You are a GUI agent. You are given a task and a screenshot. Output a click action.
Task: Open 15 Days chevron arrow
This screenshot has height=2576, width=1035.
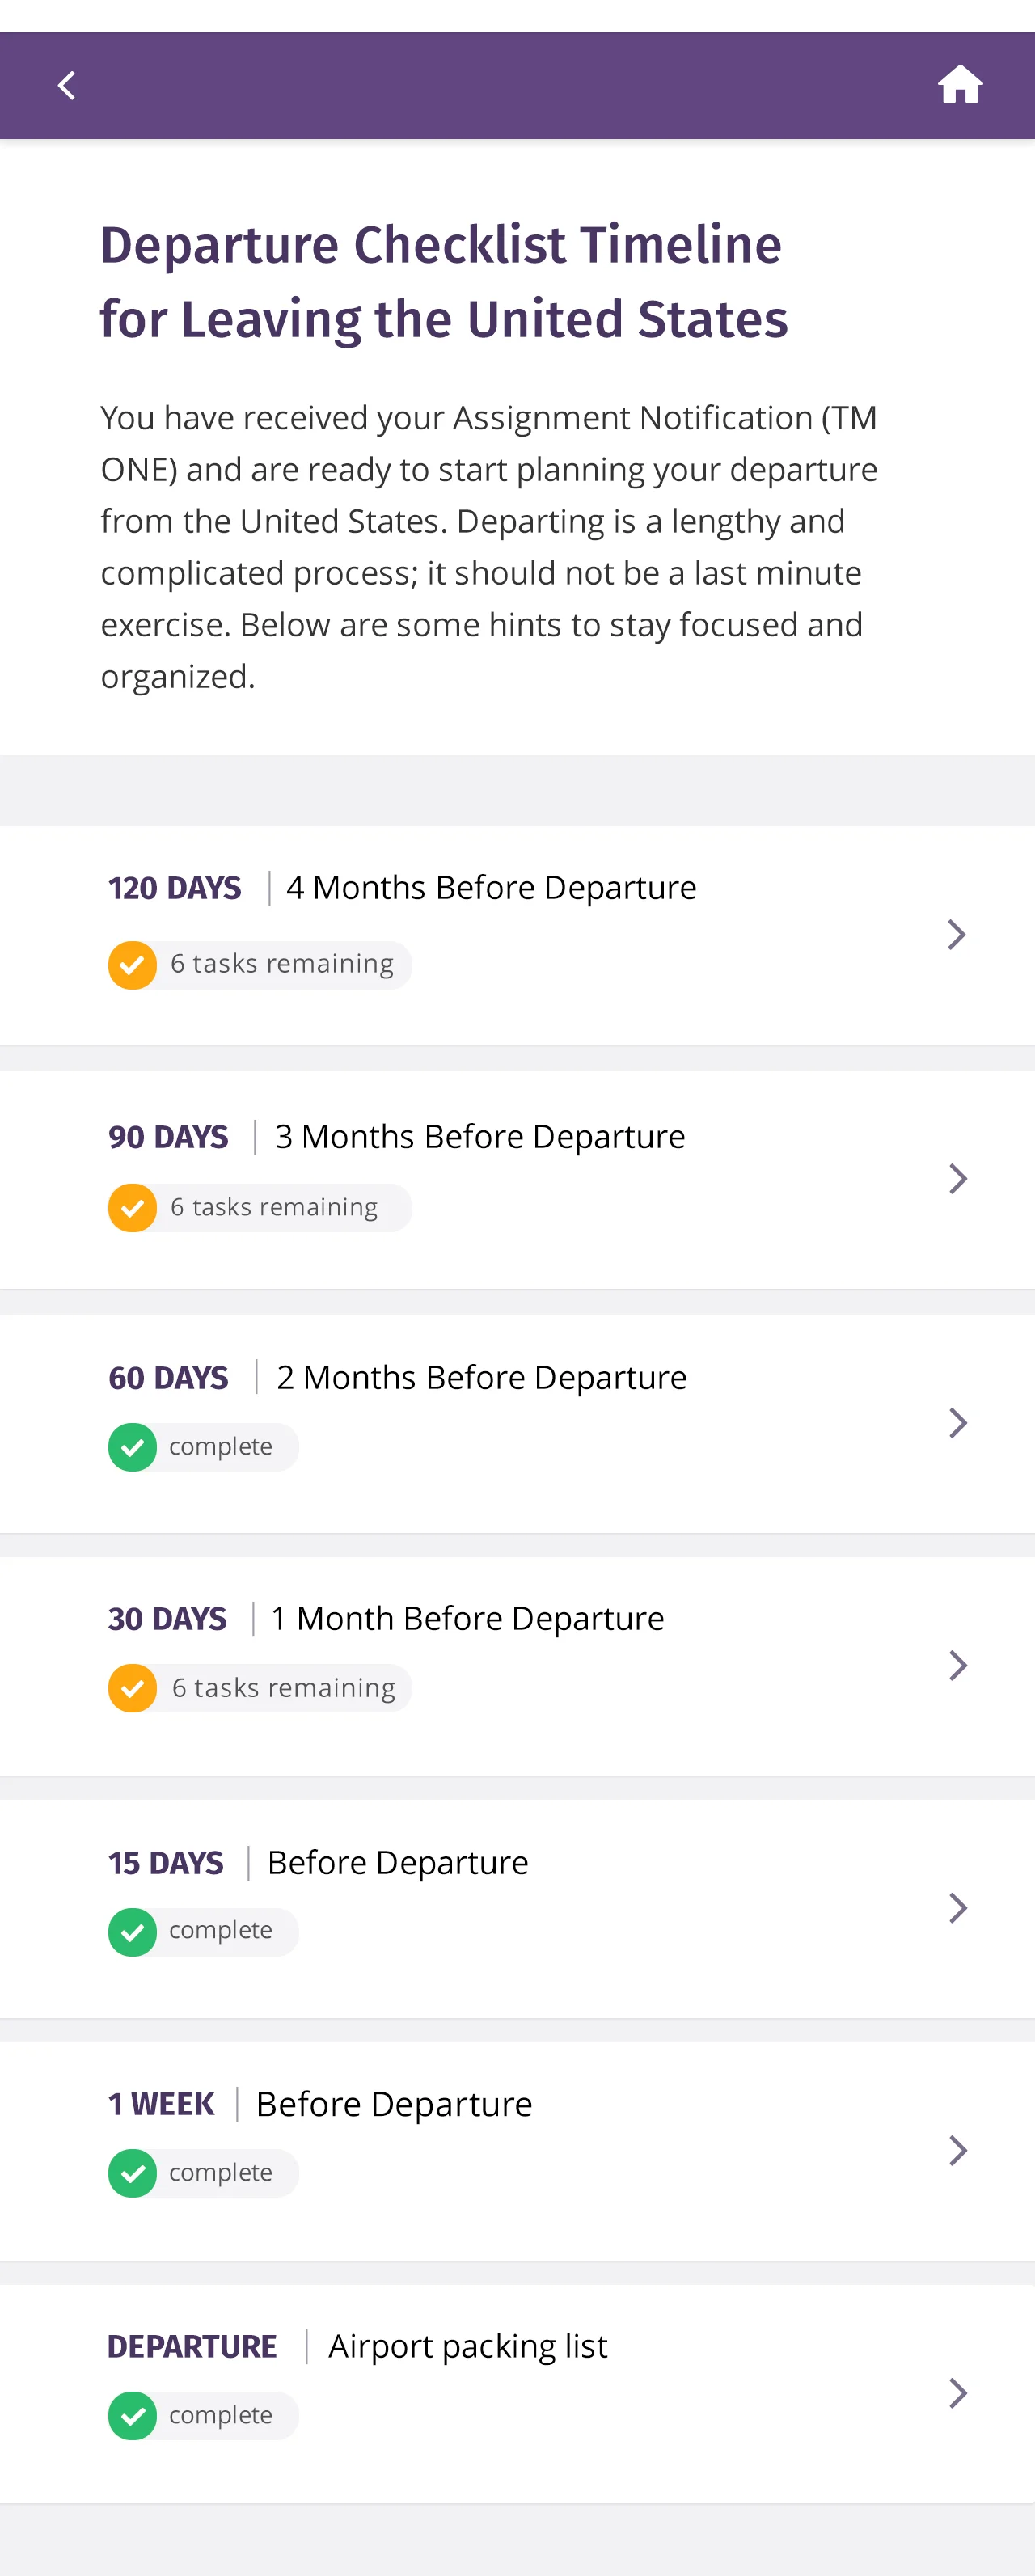click(957, 1908)
